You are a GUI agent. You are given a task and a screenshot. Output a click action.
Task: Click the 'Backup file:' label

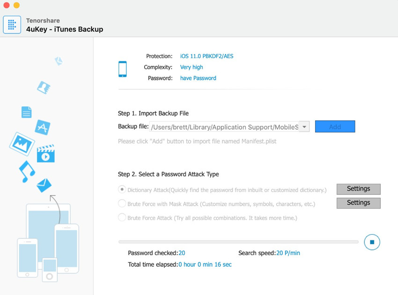click(x=133, y=126)
